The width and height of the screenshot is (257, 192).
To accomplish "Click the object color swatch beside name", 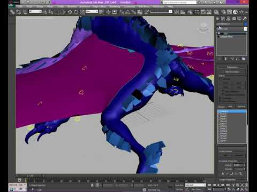I will point(246,24).
